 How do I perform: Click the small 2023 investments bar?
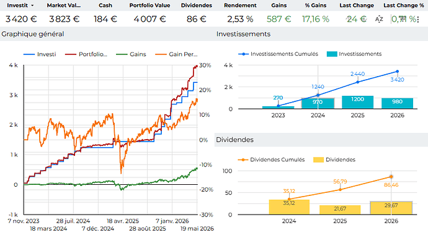[278, 108]
